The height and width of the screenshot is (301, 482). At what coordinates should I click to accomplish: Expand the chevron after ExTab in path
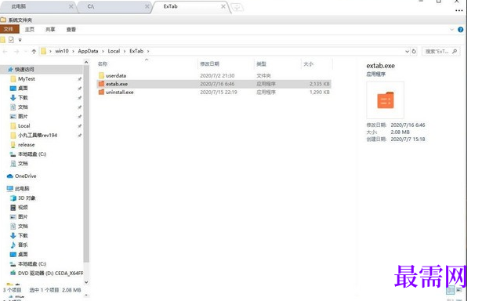(148, 52)
